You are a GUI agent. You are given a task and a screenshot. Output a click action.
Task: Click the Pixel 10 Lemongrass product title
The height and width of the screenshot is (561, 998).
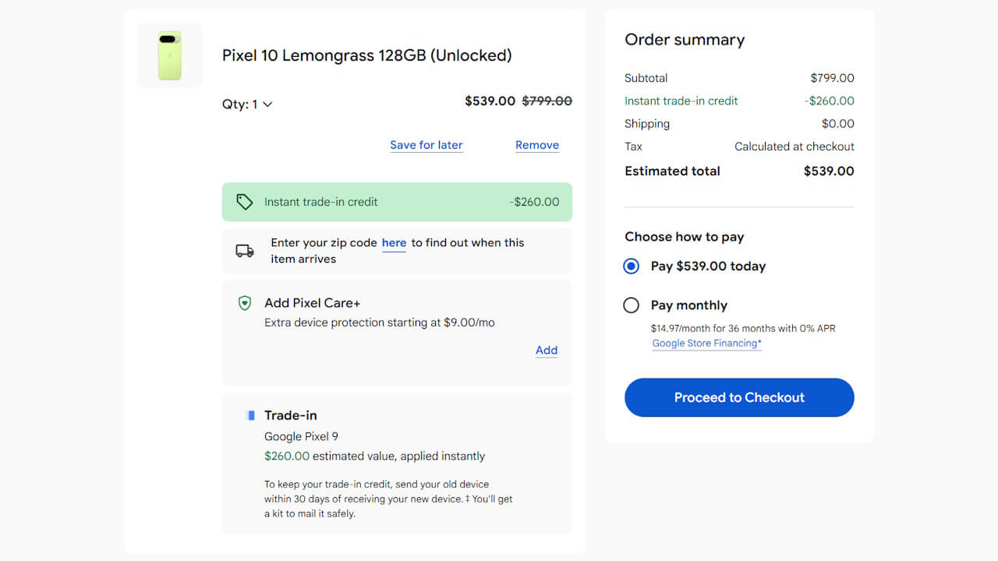click(366, 55)
